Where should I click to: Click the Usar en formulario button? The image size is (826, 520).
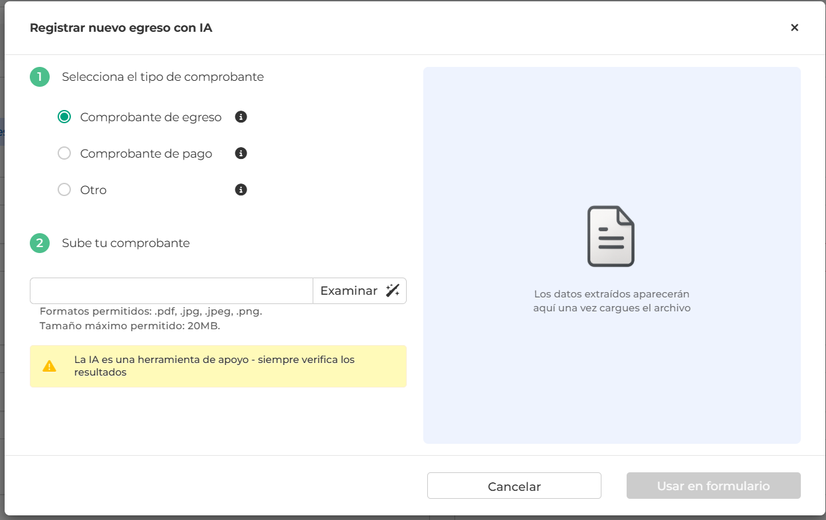713,486
